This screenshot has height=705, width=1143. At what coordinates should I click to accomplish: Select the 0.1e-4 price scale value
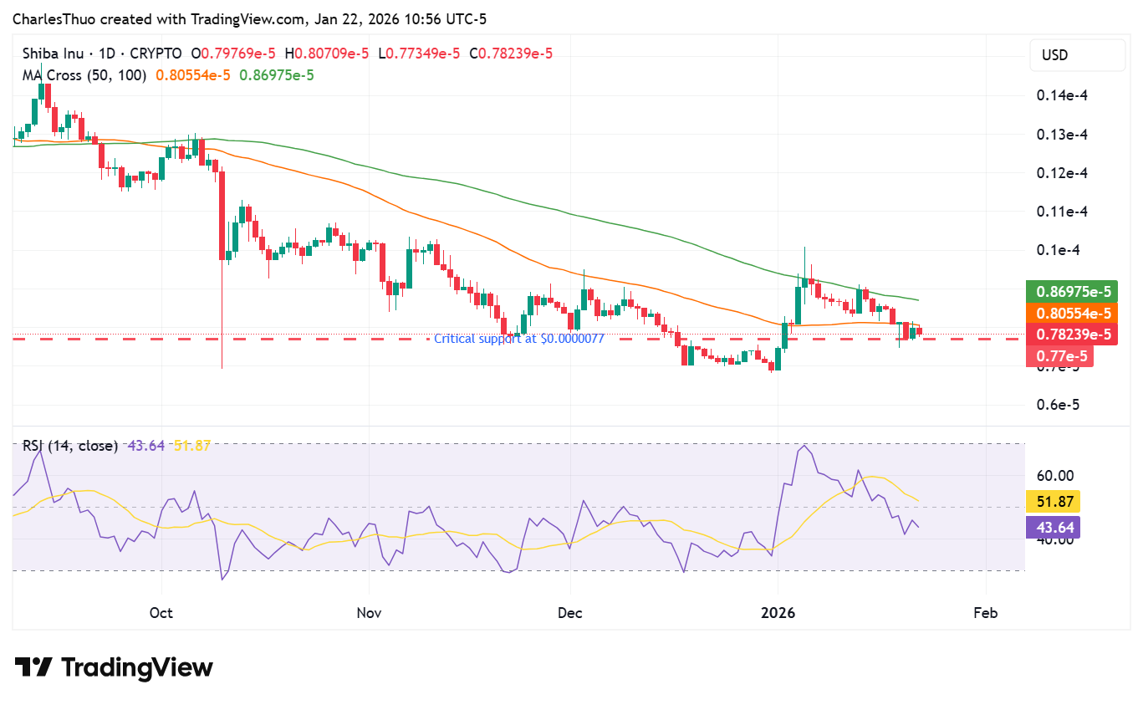1057,249
